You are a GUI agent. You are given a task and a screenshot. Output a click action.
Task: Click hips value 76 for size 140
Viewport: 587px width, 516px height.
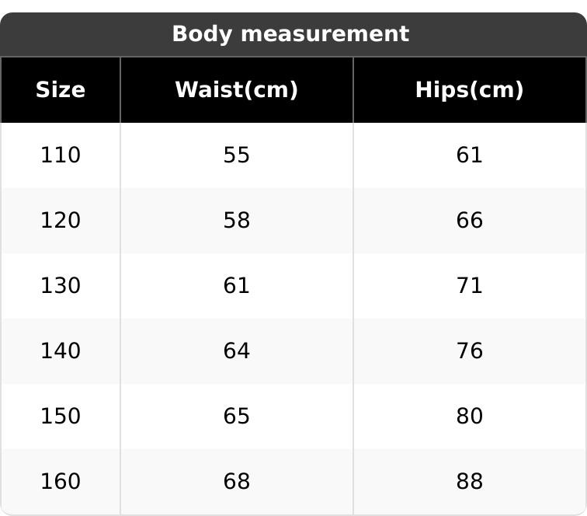469,351
